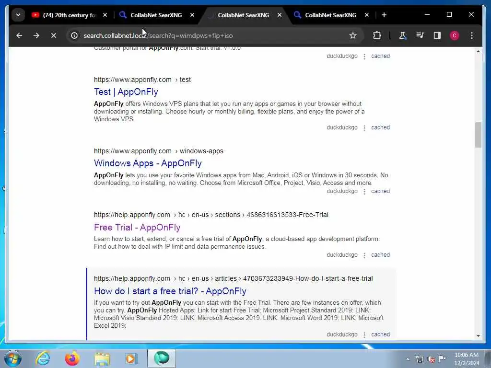Image resolution: width=491 pixels, height=368 pixels.
Task: Open options menu beside customer portal duckduckgo
Action: [x=364, y=57]
